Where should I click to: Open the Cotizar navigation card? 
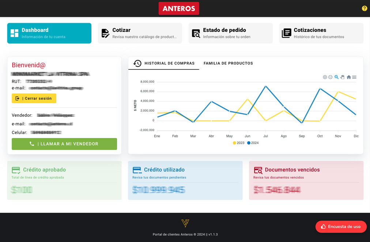point(140,33)
